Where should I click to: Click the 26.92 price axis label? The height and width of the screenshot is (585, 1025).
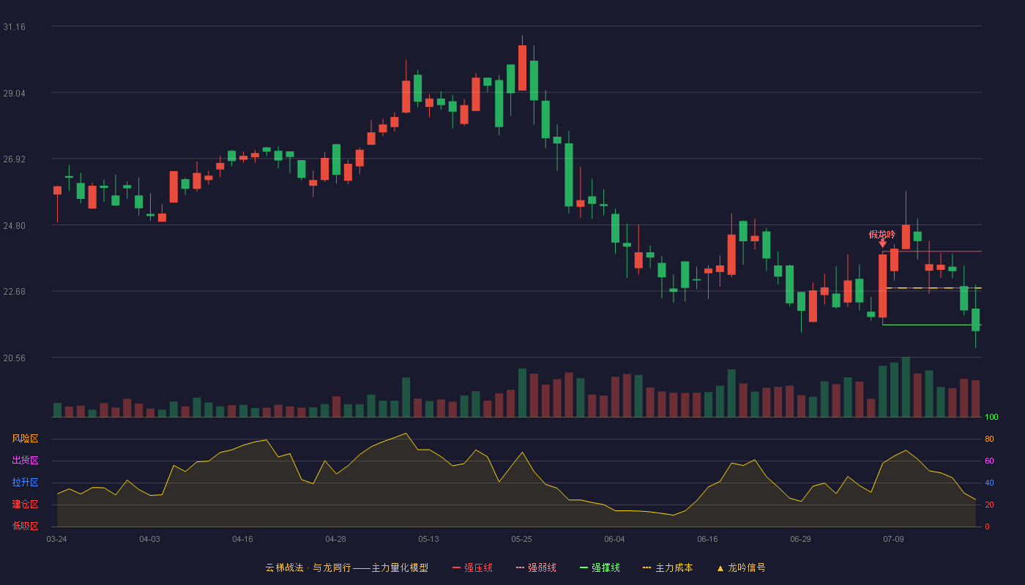pos(14,159)
